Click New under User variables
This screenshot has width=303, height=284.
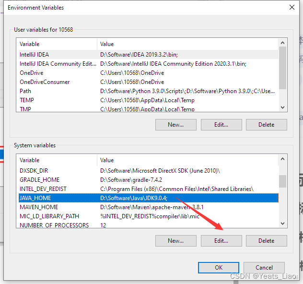click(176, 125)
